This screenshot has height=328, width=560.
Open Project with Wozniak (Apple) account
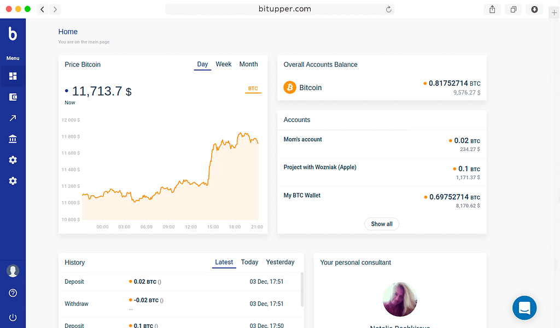[382, 172]
